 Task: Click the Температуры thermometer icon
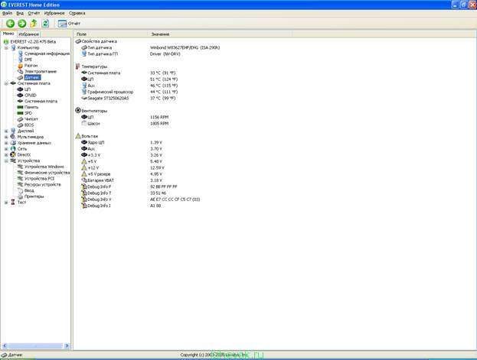coord(78,66)
